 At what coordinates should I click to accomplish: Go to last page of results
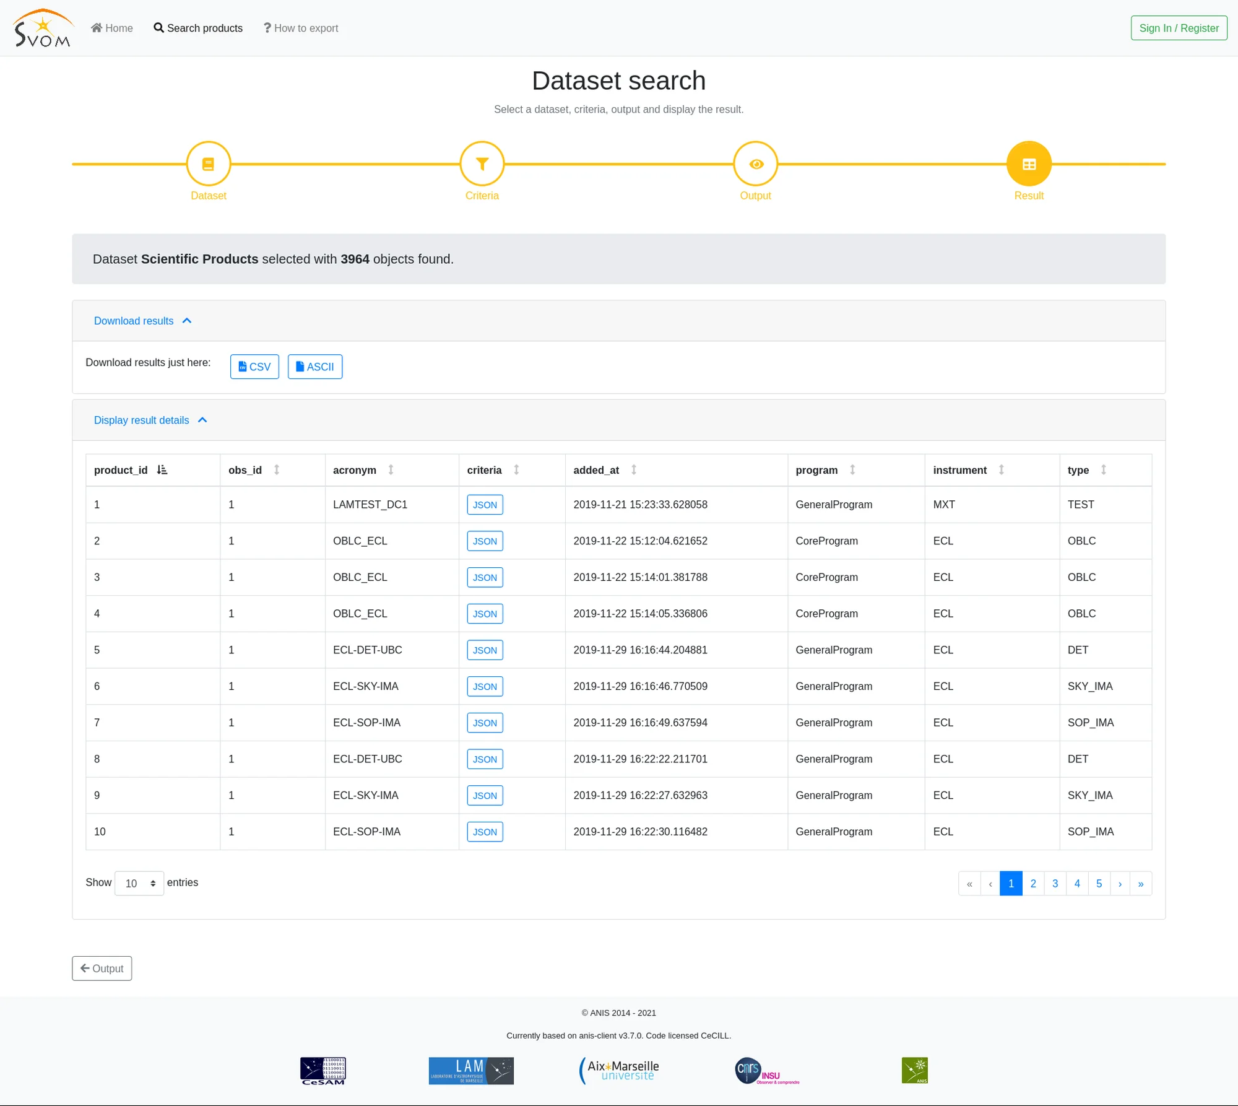(1141, 884)
